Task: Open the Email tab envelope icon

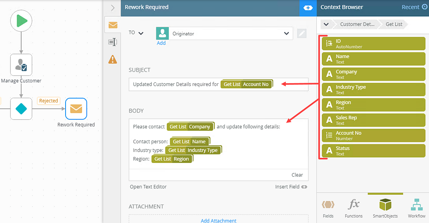Action: 113,25
